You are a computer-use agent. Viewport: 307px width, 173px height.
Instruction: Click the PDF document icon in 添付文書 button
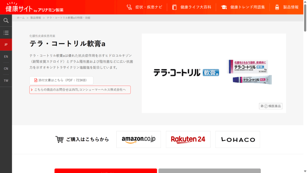[x=36, y=80]
